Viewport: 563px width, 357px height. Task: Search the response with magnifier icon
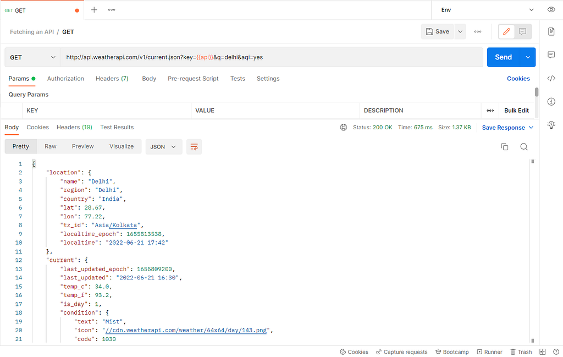coord(524,146)
